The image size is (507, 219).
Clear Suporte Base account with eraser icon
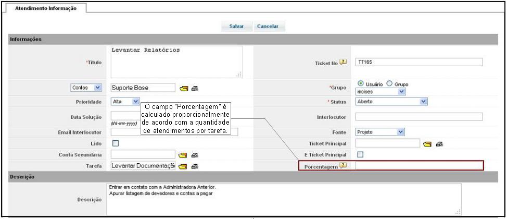coord(195,88)
